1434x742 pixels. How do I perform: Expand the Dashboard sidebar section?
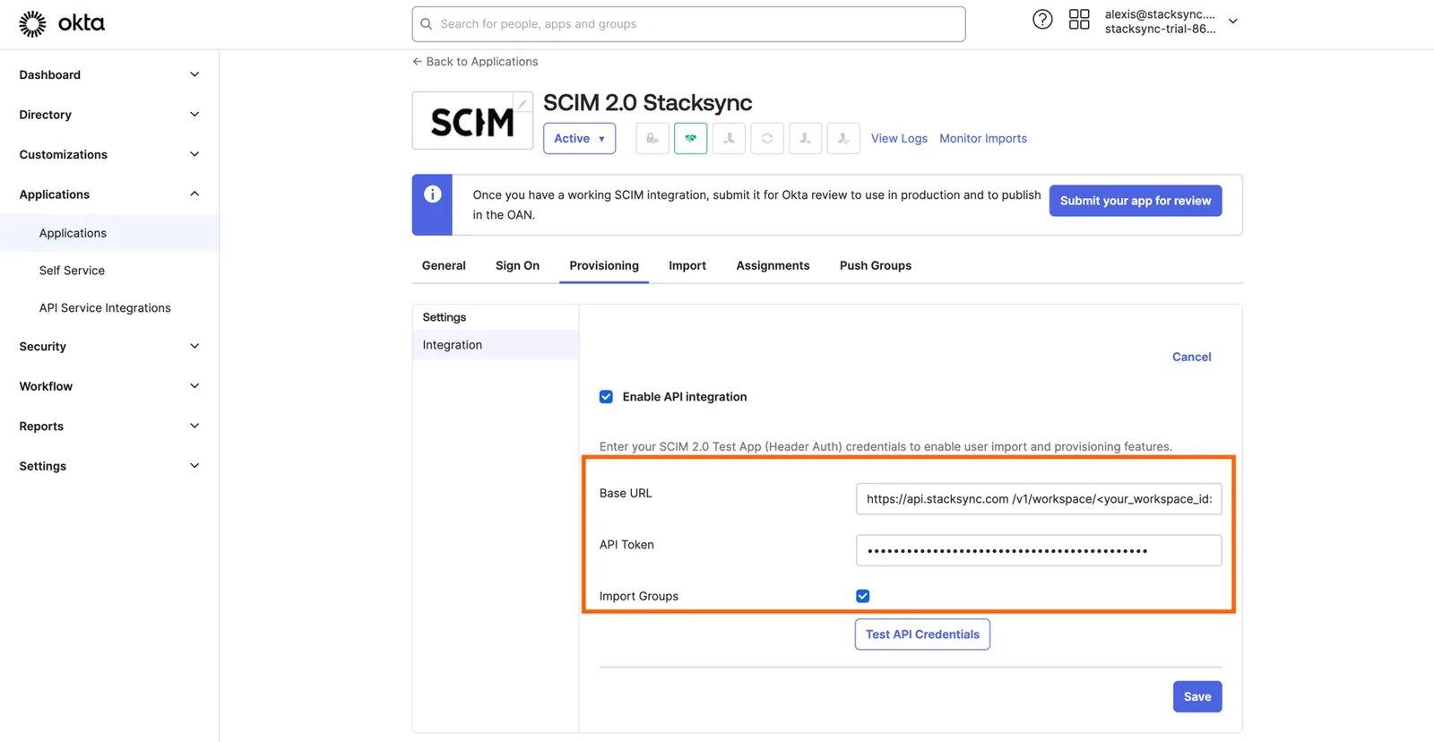(109, 74)
